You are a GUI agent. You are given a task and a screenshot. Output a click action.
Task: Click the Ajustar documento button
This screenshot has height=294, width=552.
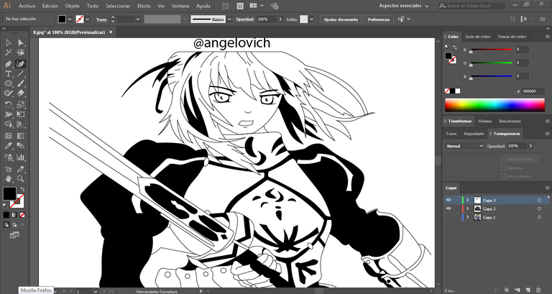point(341,19)
